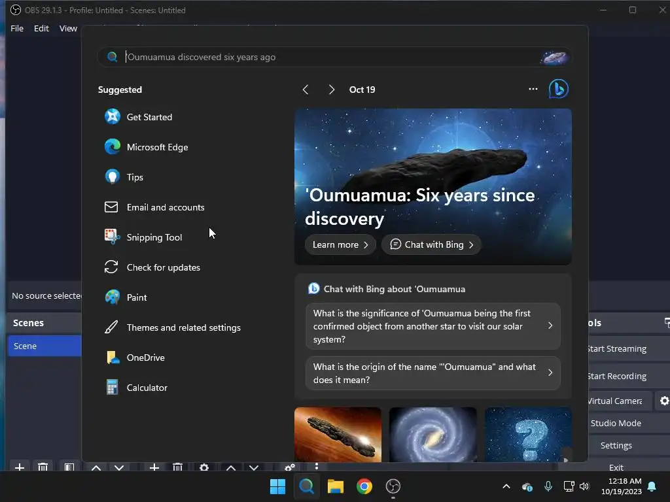Click Chat with Bing button
This screenshot has width=670, height=502.
[432, 244]
